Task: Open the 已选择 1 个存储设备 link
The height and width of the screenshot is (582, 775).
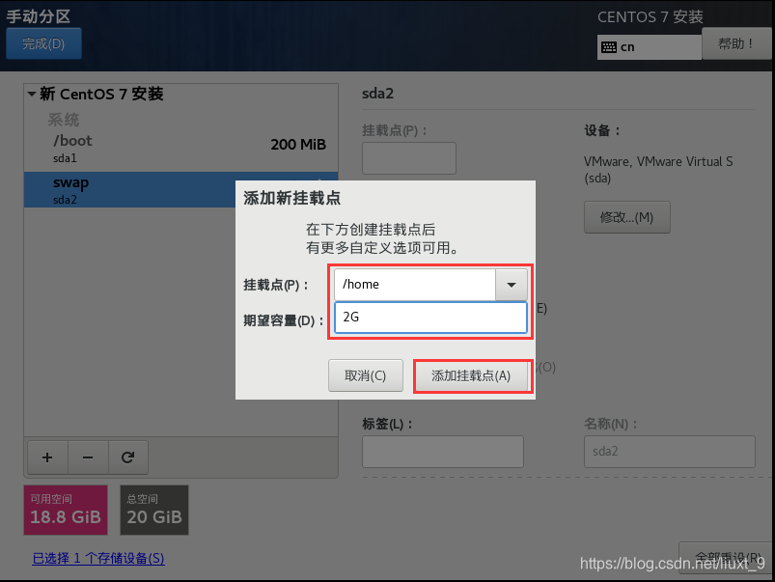Action: [97, 558]
